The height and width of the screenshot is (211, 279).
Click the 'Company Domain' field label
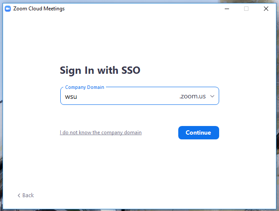(84, 87)
